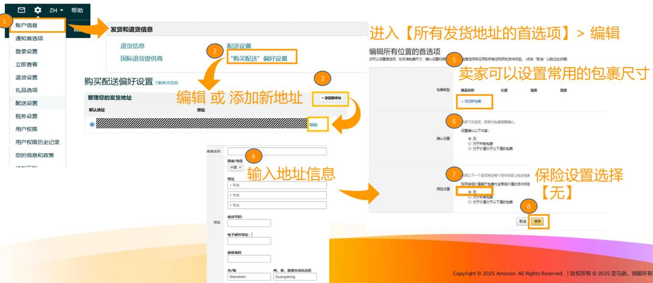Image resolution: width=653 pixels, height=283 pixels.
Task: Click 编辑 link beside the address
Action: (x=313, y=124)
